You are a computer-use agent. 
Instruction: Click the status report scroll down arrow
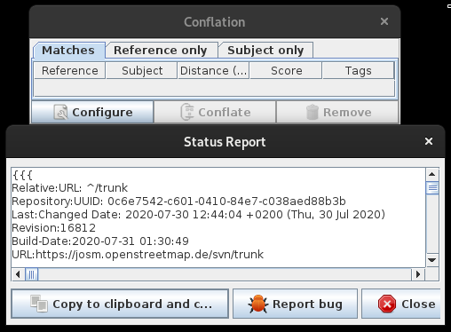click(x=432, y=260)
